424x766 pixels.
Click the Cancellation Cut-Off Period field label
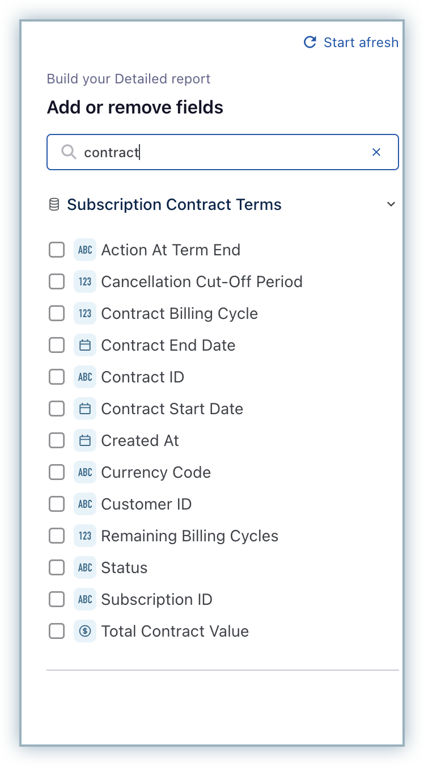pos(201,281)
